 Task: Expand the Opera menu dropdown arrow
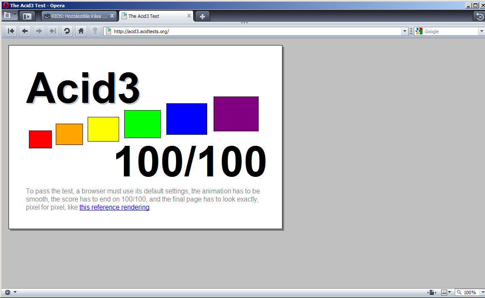(15, 14)
